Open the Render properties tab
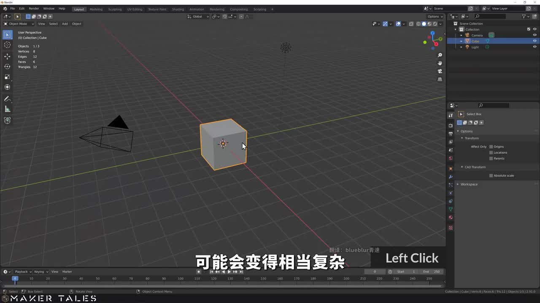Viewport: 540px width, 303px height. [451, 125]
